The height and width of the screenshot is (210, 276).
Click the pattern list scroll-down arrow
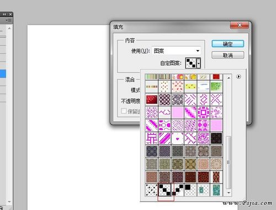pyautogui.click(x=229, y=192)
